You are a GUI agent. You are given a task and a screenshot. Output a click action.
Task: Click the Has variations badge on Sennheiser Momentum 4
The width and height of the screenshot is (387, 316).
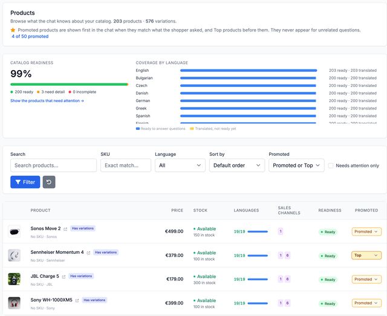(106, 253)
